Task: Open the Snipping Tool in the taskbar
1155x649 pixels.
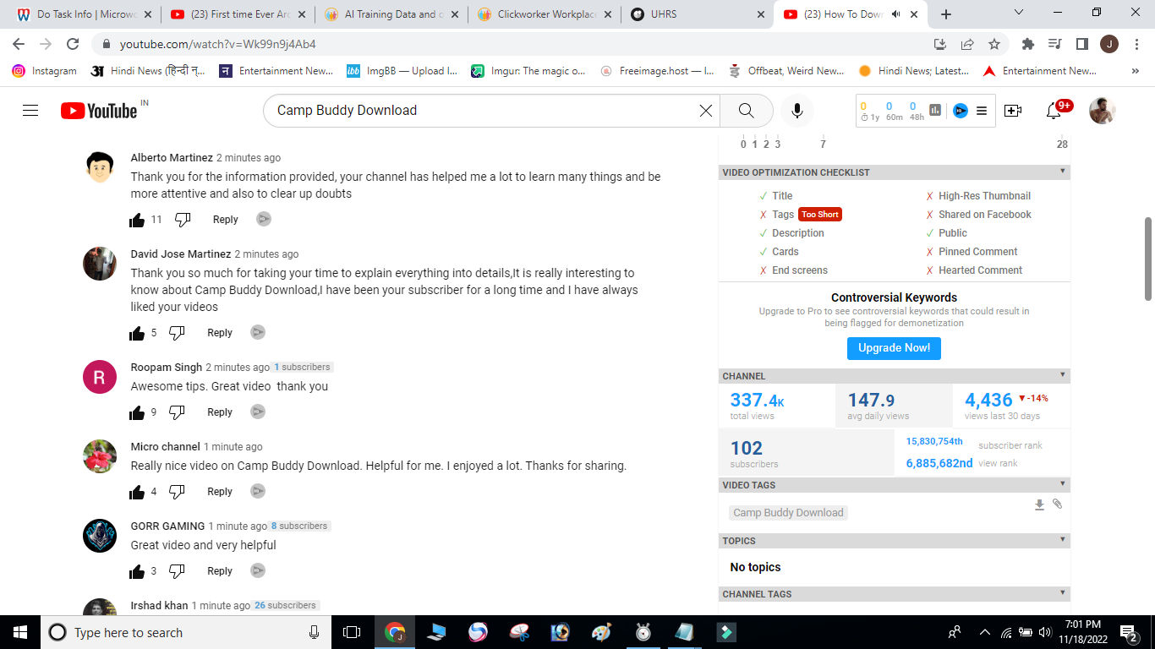Action: [x=519, y=632]
